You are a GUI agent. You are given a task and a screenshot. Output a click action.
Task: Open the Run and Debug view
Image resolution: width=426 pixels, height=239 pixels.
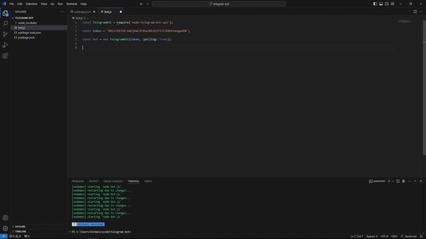5,45
